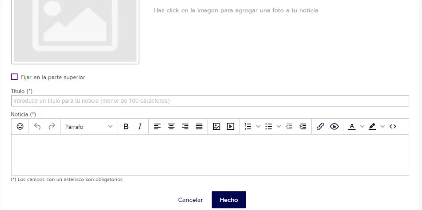The image size is (422, 210).
Task: Click the redo arrow icon
Action: [52, 127]
